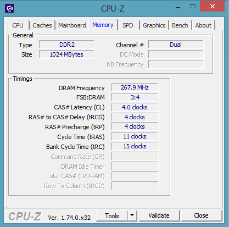Click the empty NB Frequency field
The image size is (229, 227).
tap(176, 64)
